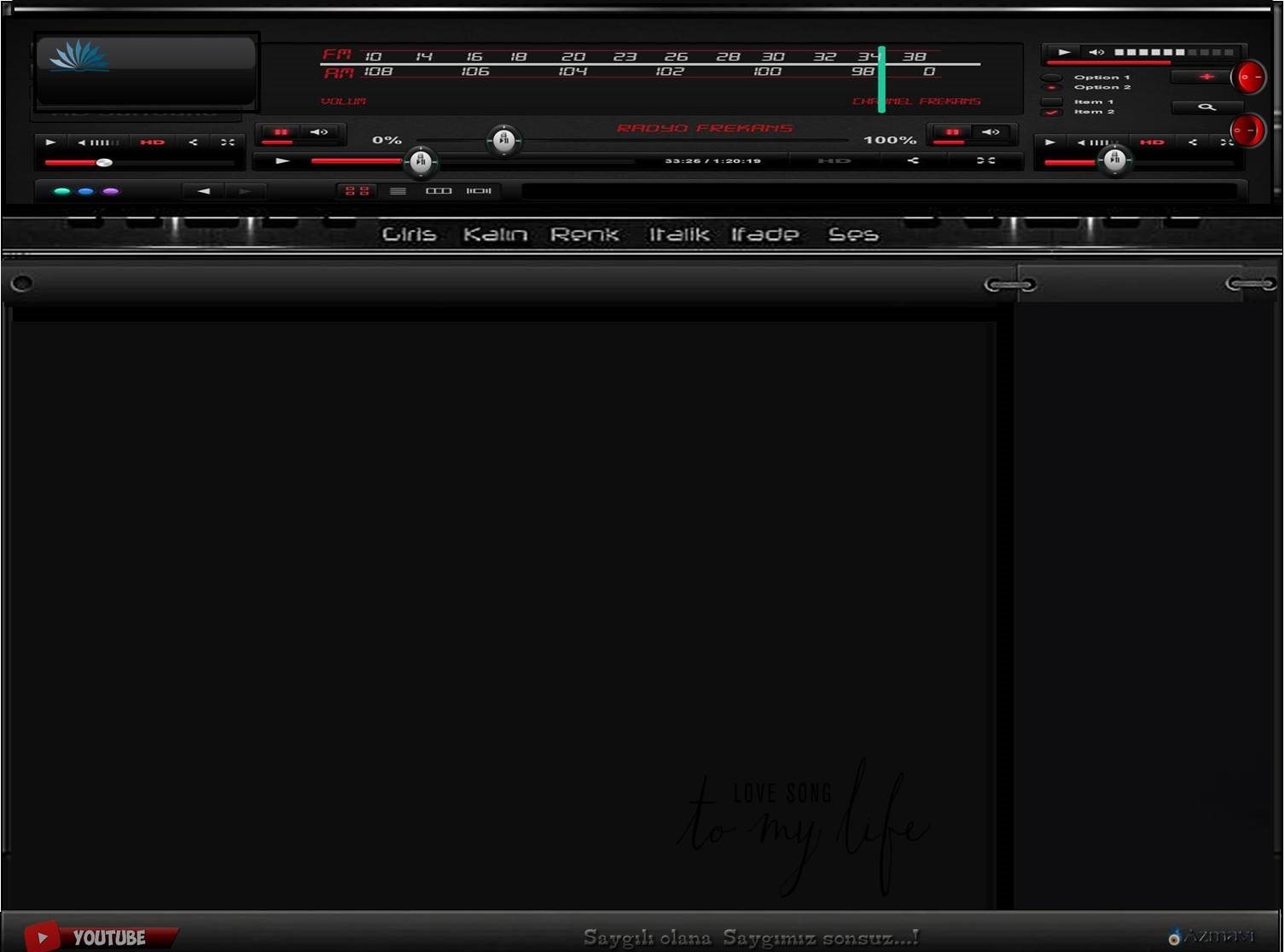
Task: Click the green tuner marker on frequency dial
Action: pyautogui.click(x=881, y=79)
